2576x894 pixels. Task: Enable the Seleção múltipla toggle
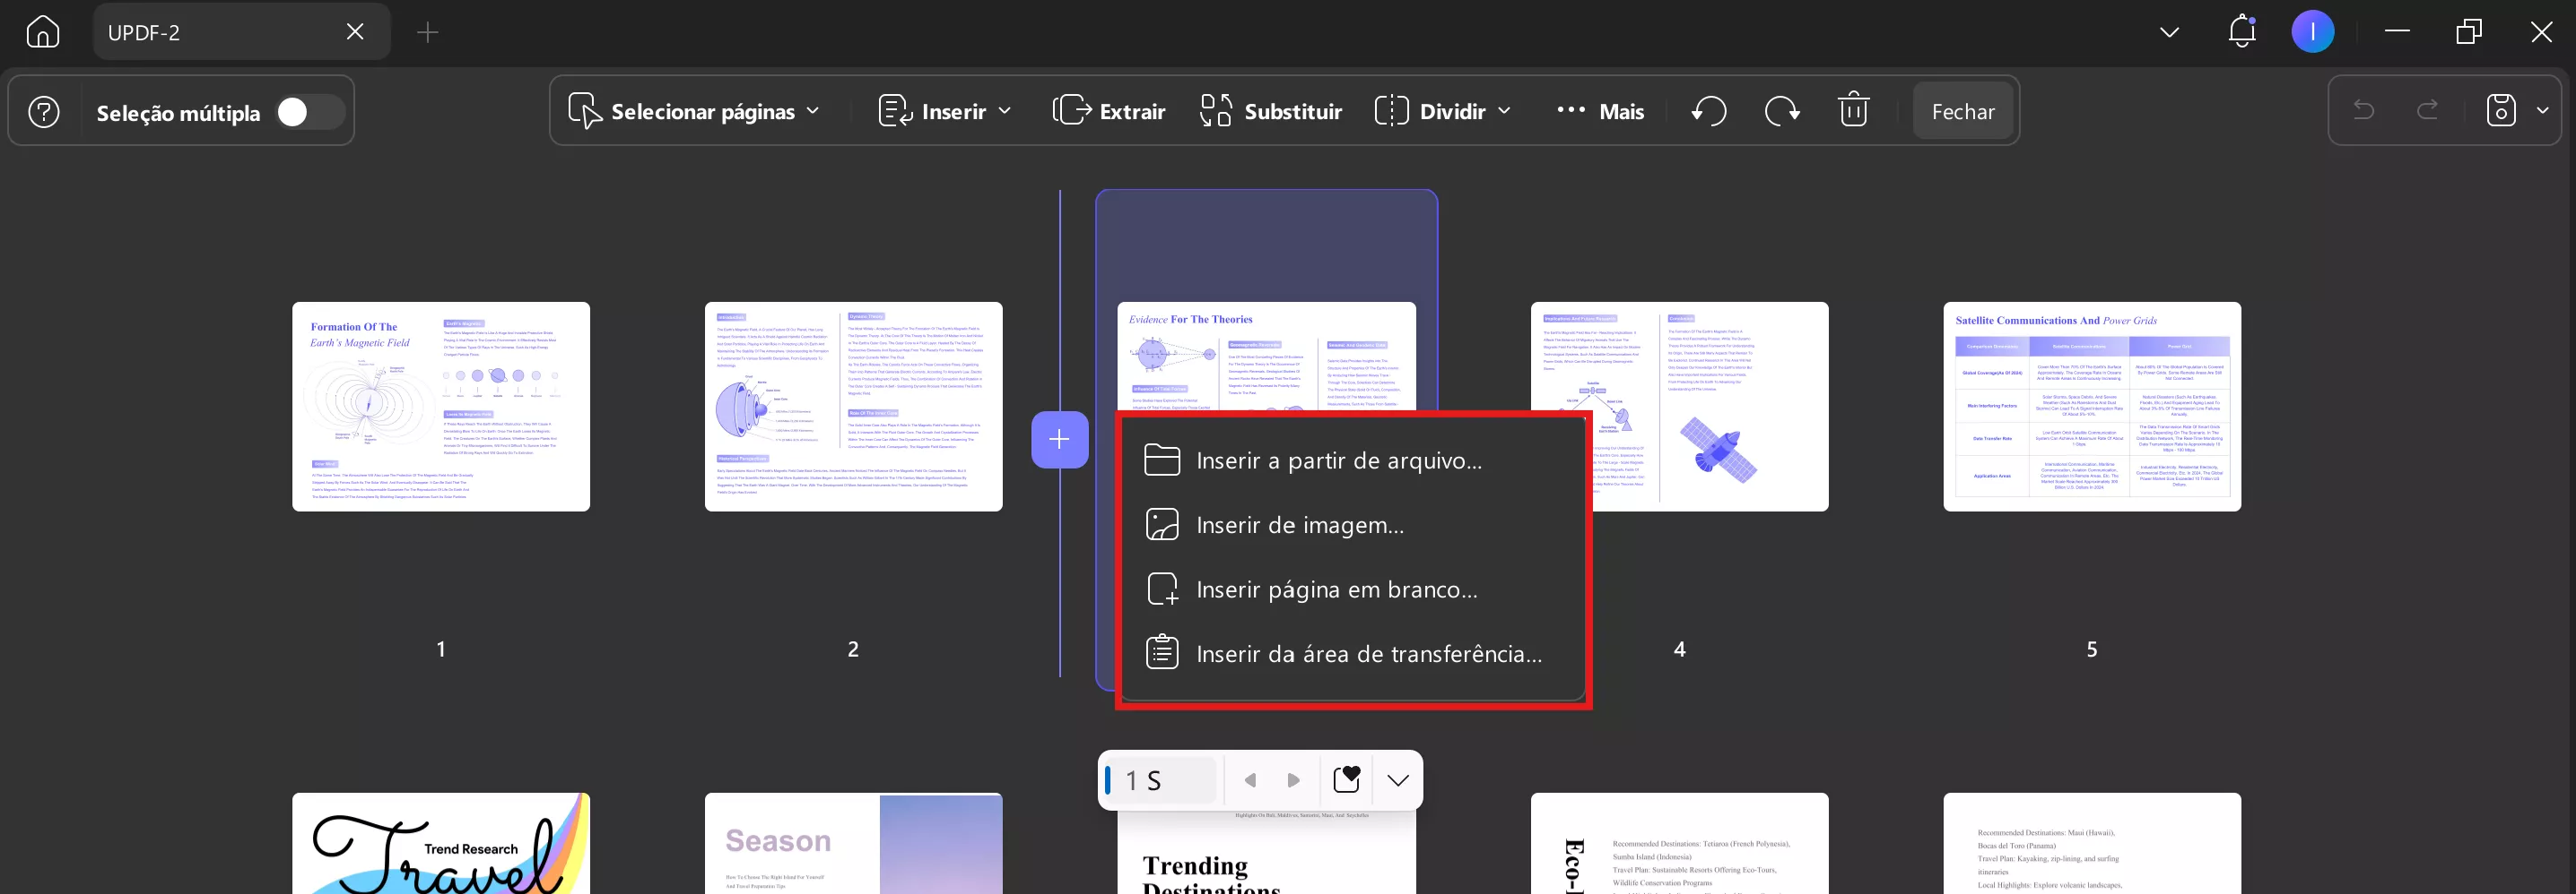310,112
